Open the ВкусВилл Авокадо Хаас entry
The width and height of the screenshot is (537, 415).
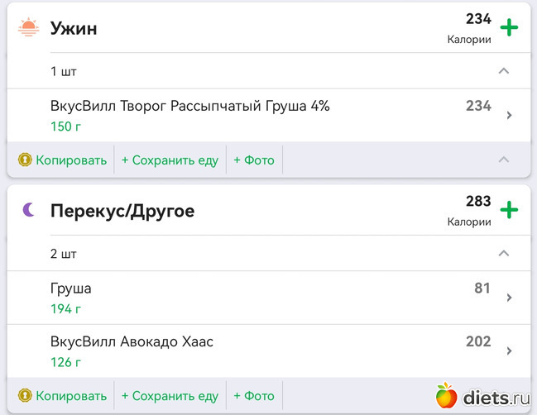[132, 341]
